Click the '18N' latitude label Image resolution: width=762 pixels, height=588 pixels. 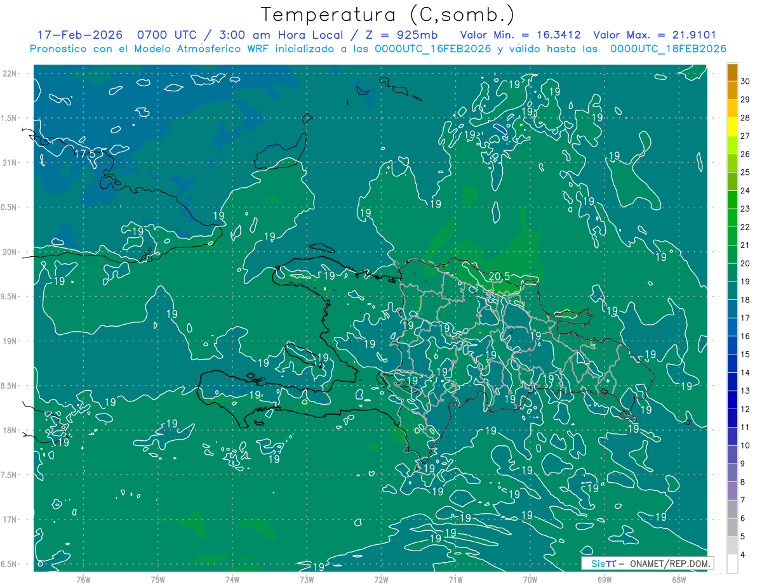[x=10, y=430]
